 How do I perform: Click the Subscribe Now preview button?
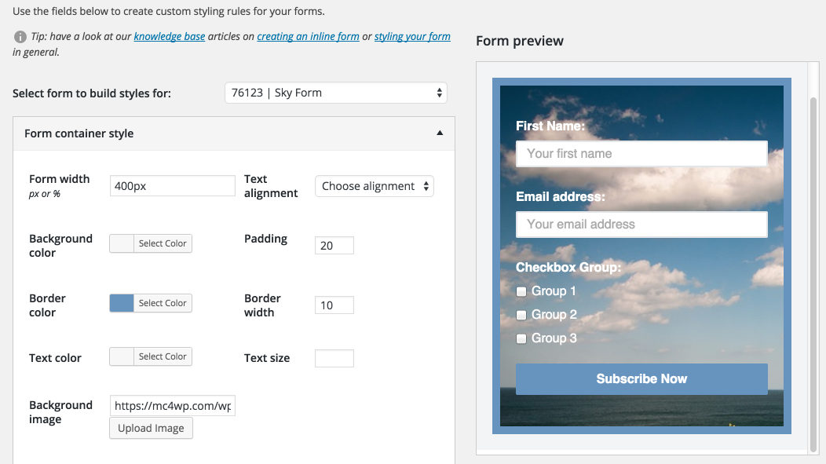(641, 379)
